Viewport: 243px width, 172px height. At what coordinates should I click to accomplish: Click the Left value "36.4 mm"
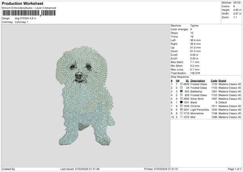pyautogui.click(x=196, y=40)
